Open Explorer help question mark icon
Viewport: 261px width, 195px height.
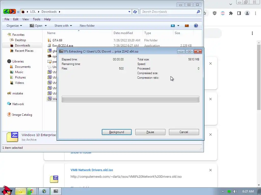click(x=196, y=26)
